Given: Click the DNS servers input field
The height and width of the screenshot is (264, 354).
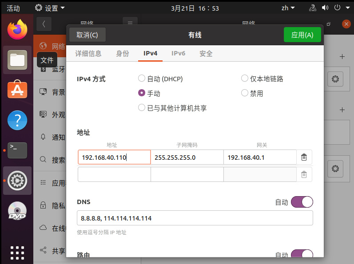Looking at the screenshot, I should (195, 218).
